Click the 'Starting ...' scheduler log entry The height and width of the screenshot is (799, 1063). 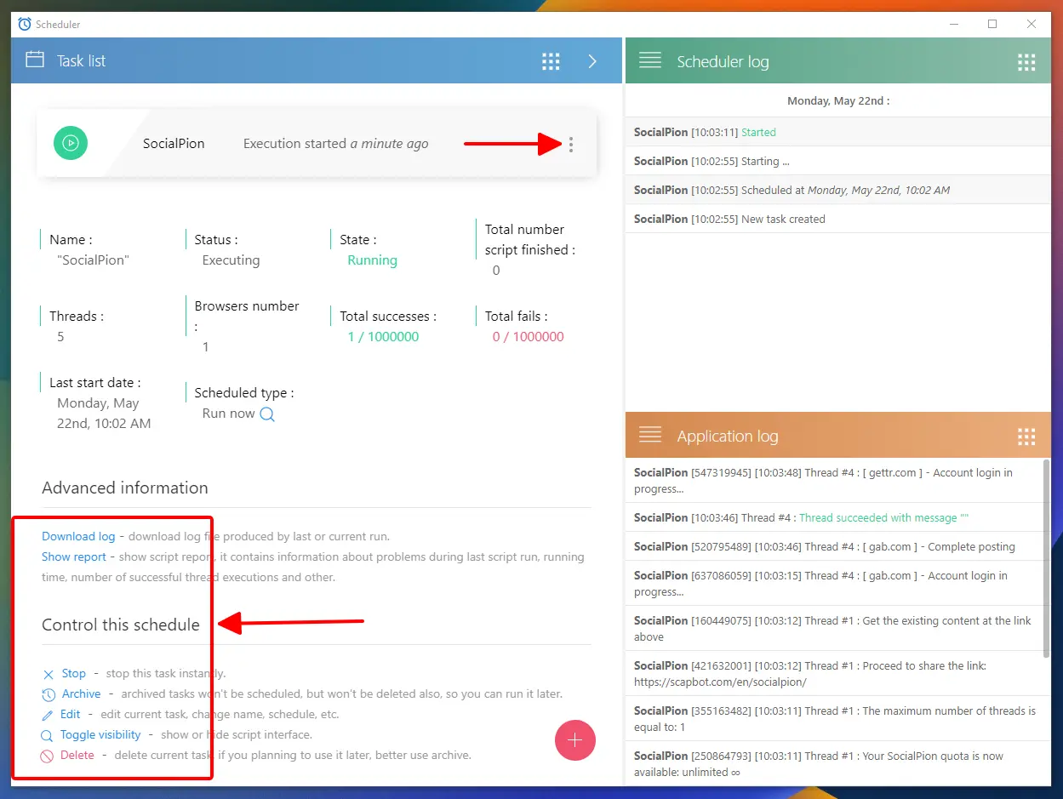(837, 161)
